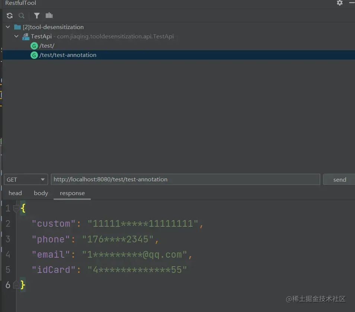Open the filter icon in the toolbar

[37, 16]
